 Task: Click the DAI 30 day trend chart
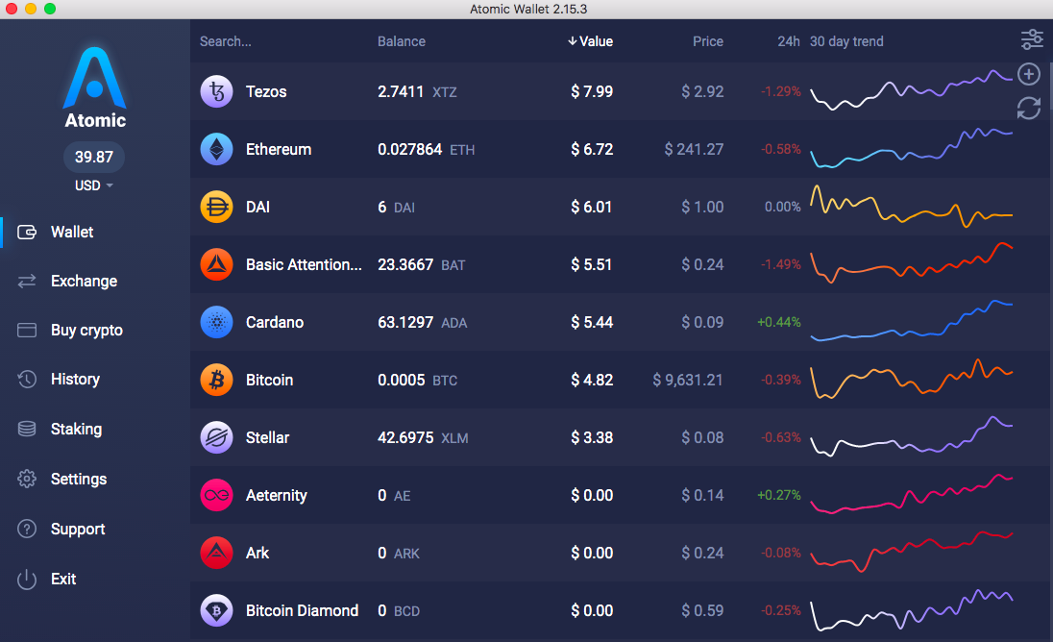[x=911, y=207]
